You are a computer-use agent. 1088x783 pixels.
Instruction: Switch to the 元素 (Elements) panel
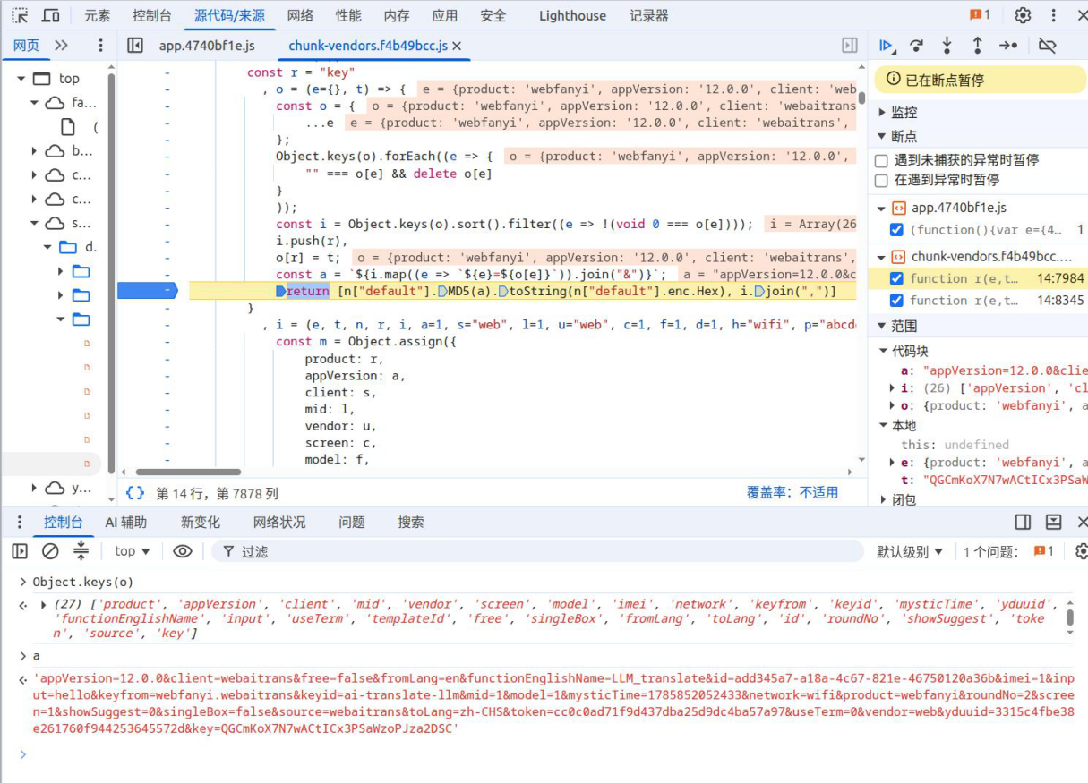(x=98, y=15)
